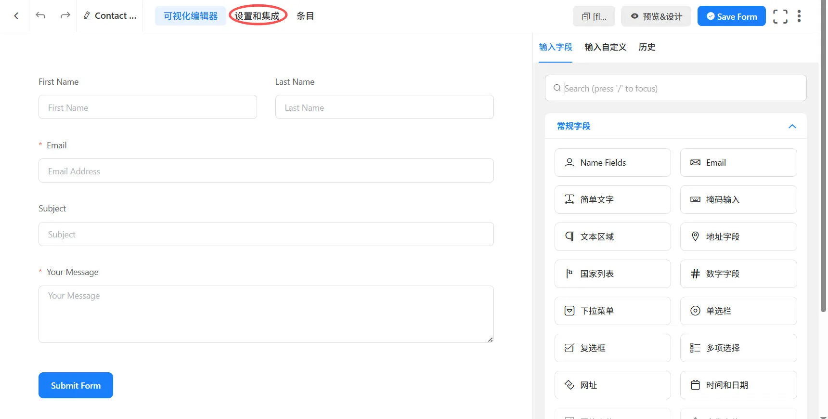Image resolution: width=828 pixels, height=419 pixels.
Task: Switch to the 设置和集成 tab
Action: coord(257,16)
